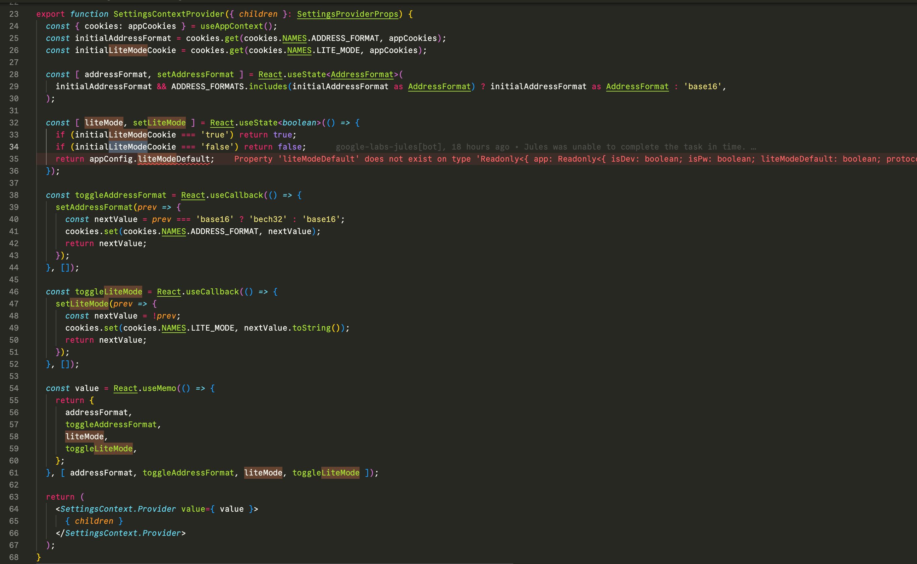Click nextValue in return on line 42
Screen dimensions: 917x564
pos(120,243)
